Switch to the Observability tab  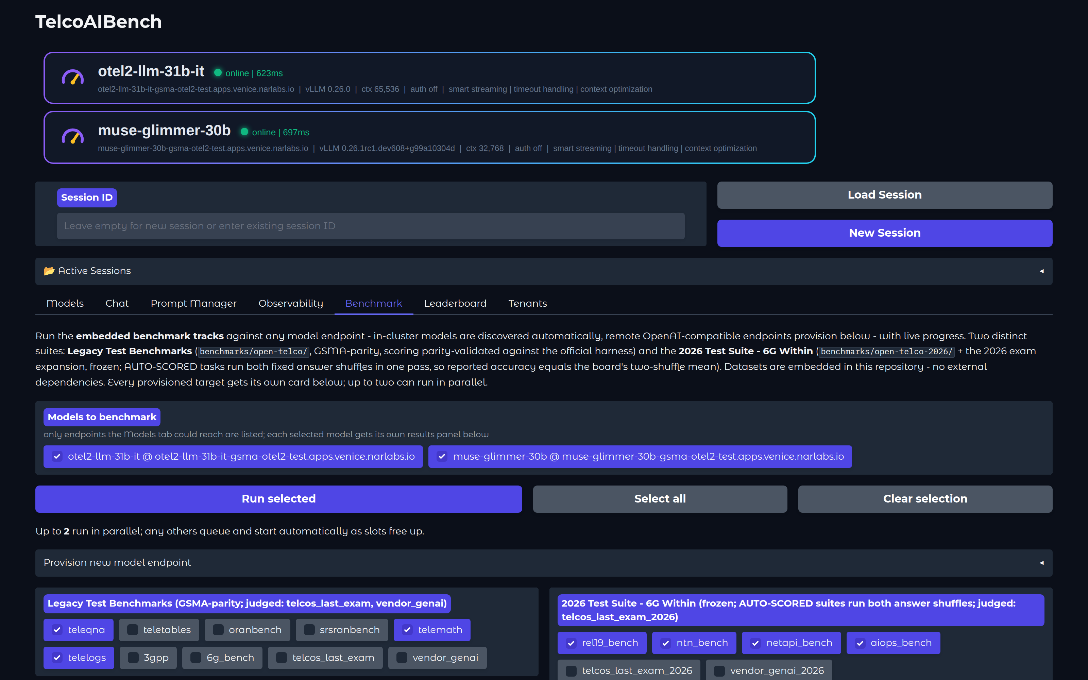(x=291, y=303)
